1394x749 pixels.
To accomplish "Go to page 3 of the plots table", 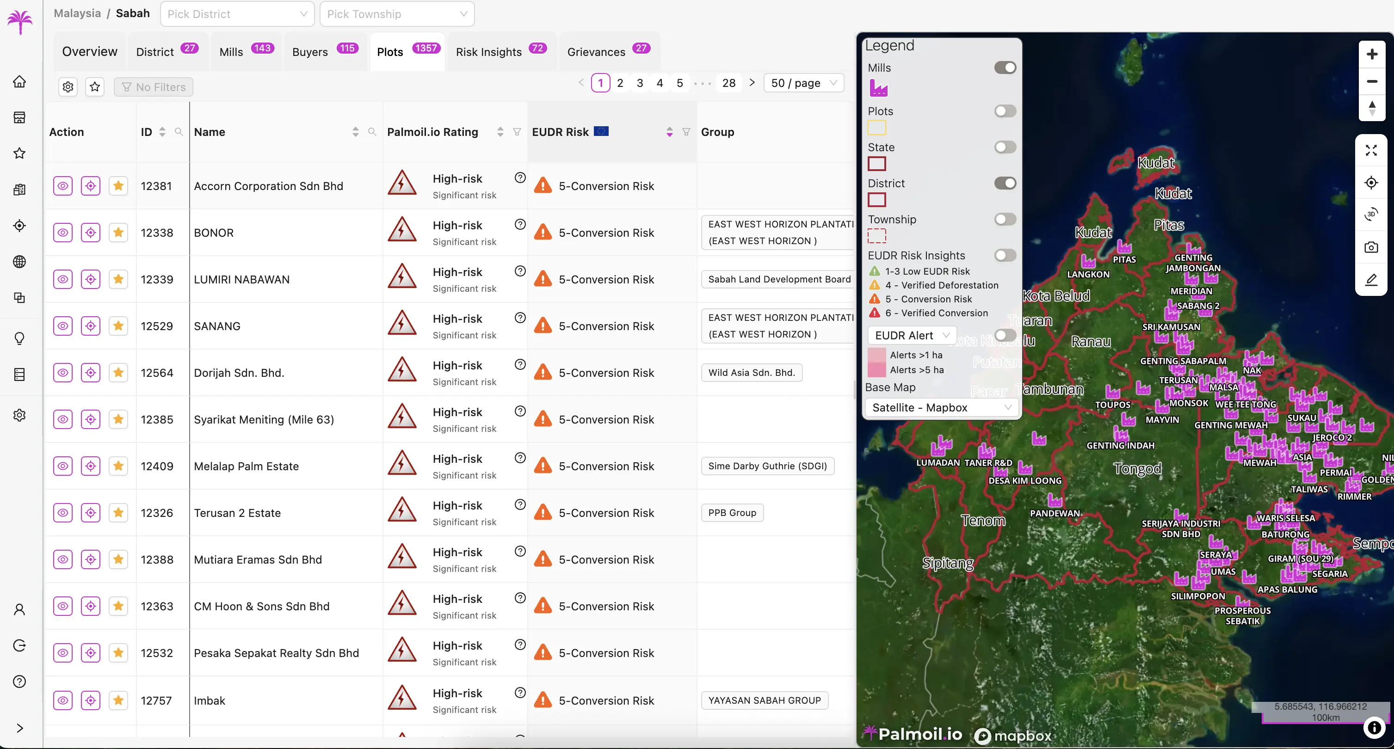I will click(640, 83).
